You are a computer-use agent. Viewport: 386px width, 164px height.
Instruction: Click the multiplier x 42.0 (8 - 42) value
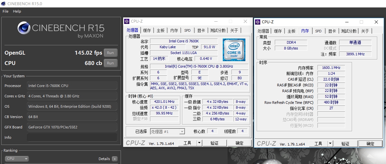(164, 107)
